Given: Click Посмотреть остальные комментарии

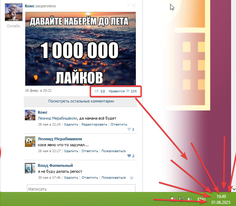Looking at the screenshot, I should tap(81, 101).
